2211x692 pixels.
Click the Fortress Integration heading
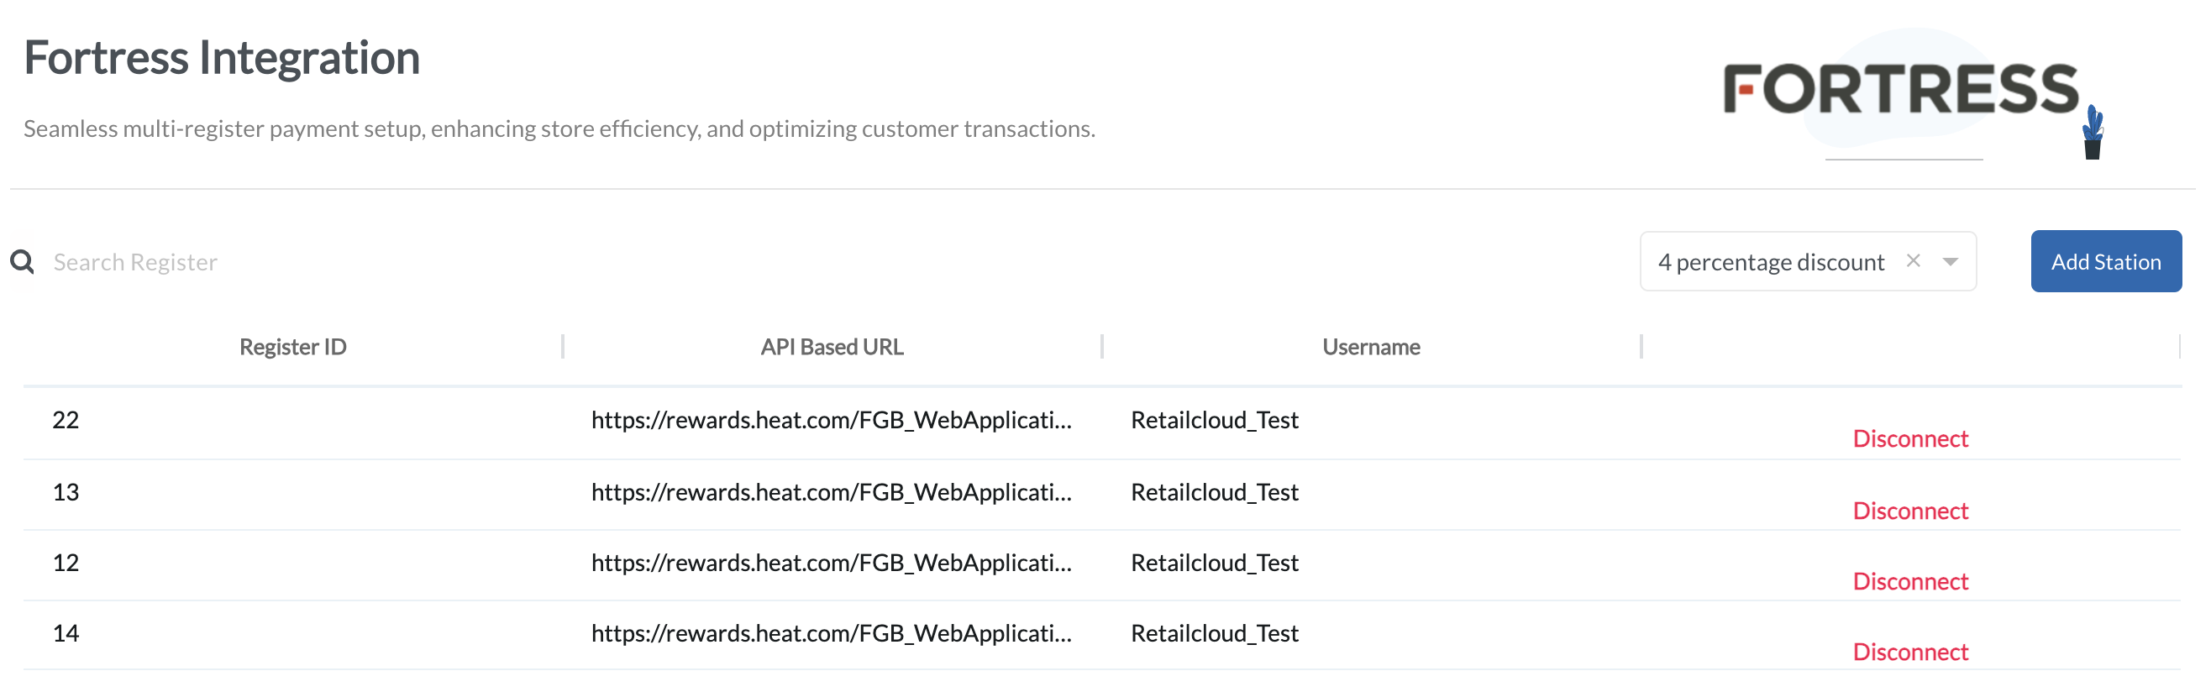[x=222, y=59]
